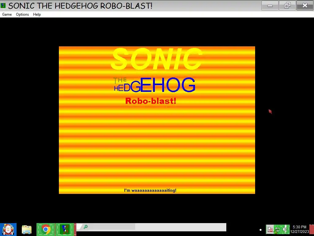This screenshot has height=236, width=314.
Task: Open the clock showing 5:30 PM
Action: pos(300,229)
